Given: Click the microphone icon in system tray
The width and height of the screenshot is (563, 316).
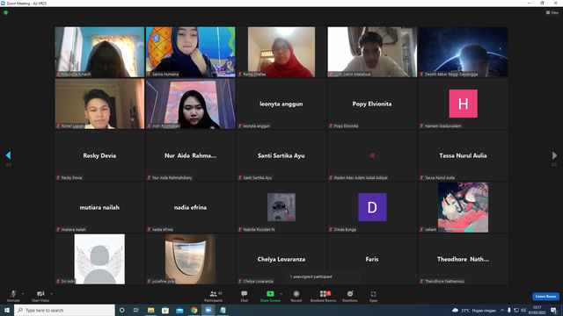Looking at the screenshot, I should click(508, 310).
